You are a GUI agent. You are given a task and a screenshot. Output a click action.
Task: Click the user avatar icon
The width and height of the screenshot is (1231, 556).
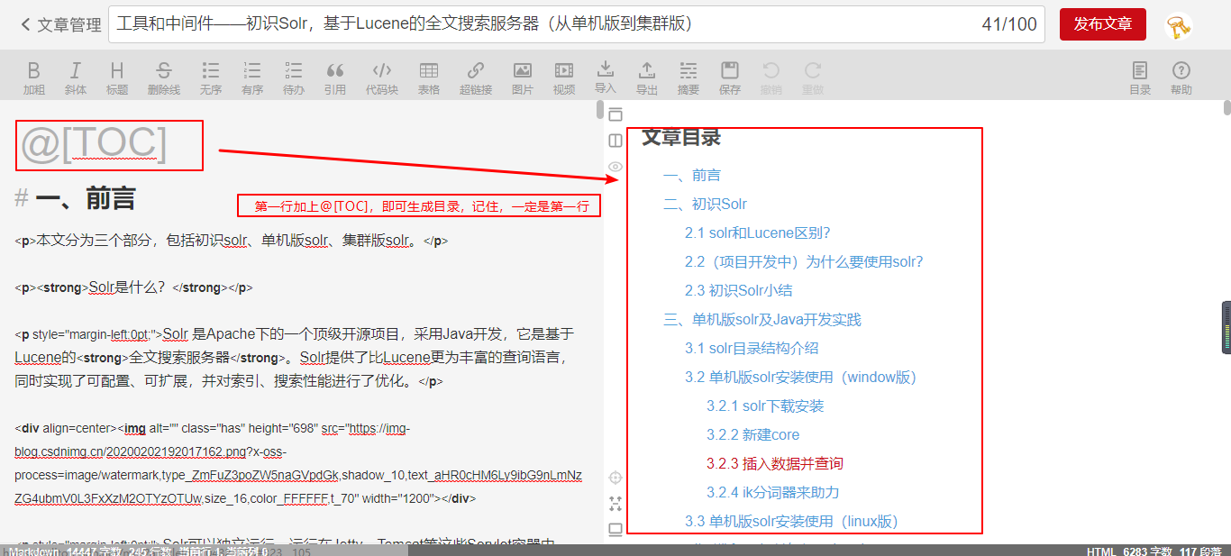click(x=1179, y=26)
